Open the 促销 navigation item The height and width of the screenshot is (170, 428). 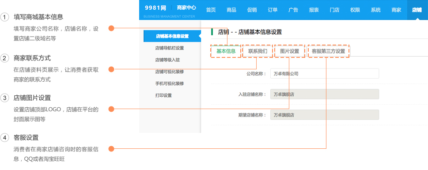(x=252, y=10)
